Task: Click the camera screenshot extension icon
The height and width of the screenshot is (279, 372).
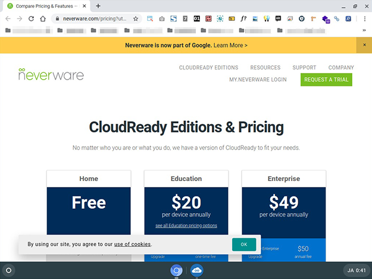Action: [x=162, y=18]
